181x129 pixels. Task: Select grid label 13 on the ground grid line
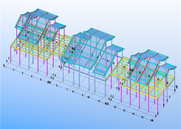coord(124,110)
